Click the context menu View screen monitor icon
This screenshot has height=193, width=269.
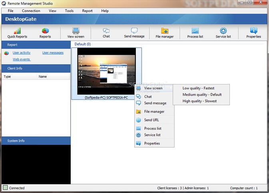pos(138,88)
